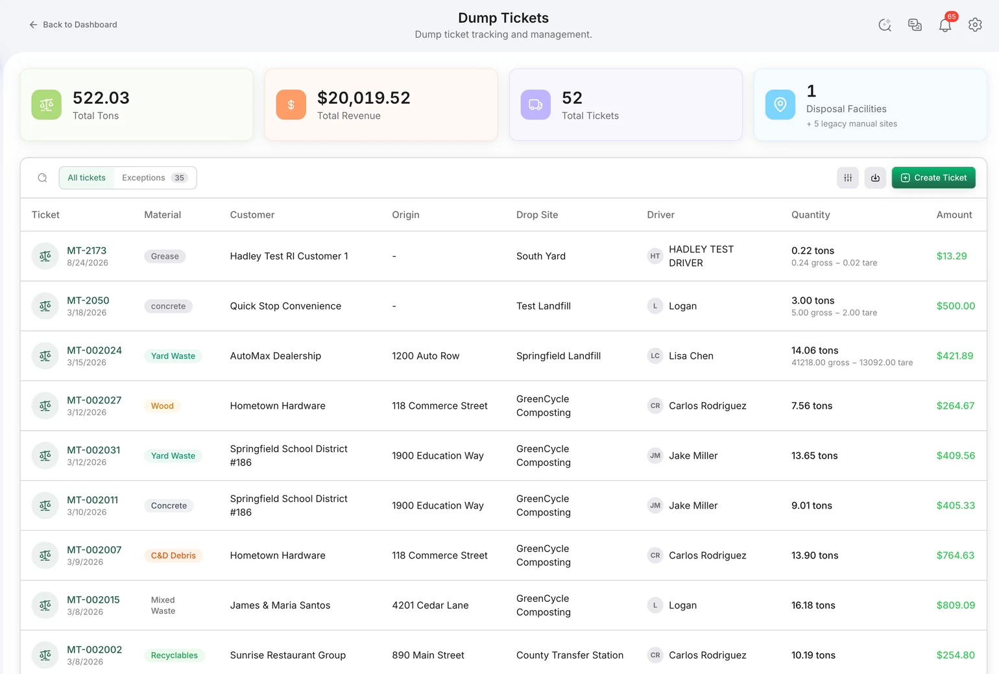The image size is (999, 674).
Task: Click the Total Tickets truck icon
Action: tap(536, 104)
